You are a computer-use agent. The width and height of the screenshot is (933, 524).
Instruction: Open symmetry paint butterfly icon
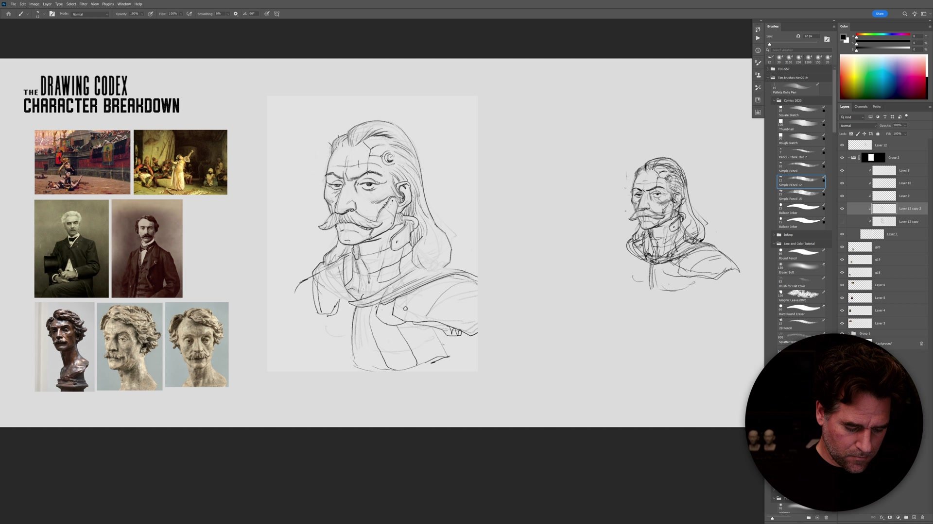point(277,14)
